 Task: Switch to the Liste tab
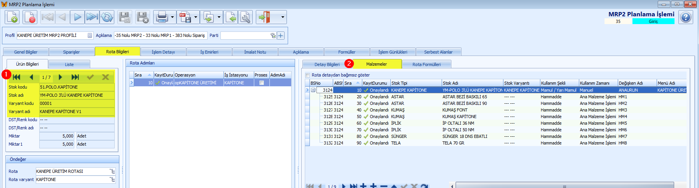(69, 64)
